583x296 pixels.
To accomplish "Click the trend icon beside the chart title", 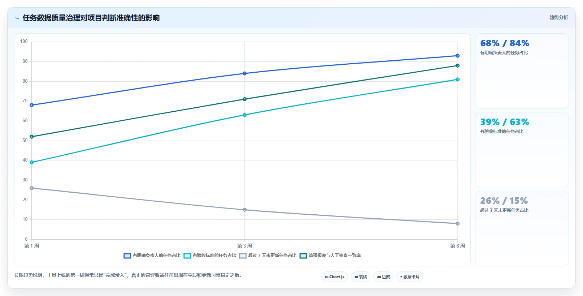I will (17, 18).
